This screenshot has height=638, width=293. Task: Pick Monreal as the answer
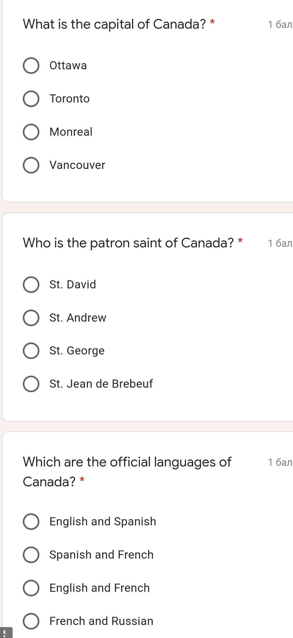click(31, 132)
